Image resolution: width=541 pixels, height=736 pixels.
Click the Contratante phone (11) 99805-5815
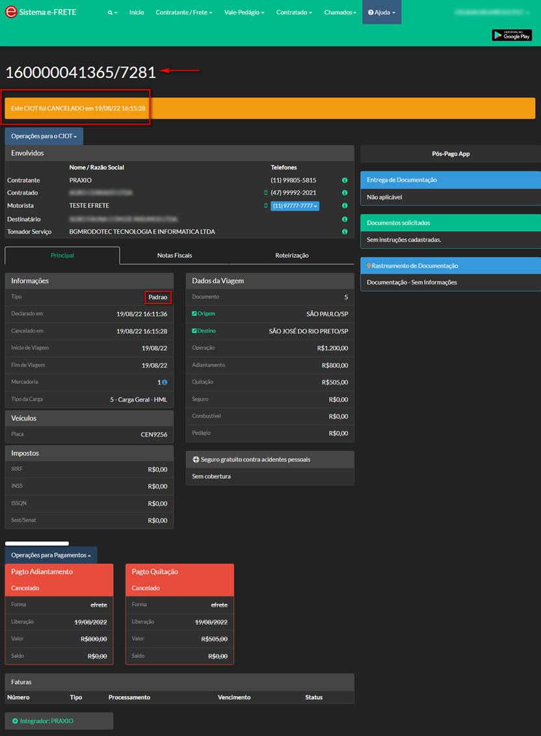click(293, 180)
